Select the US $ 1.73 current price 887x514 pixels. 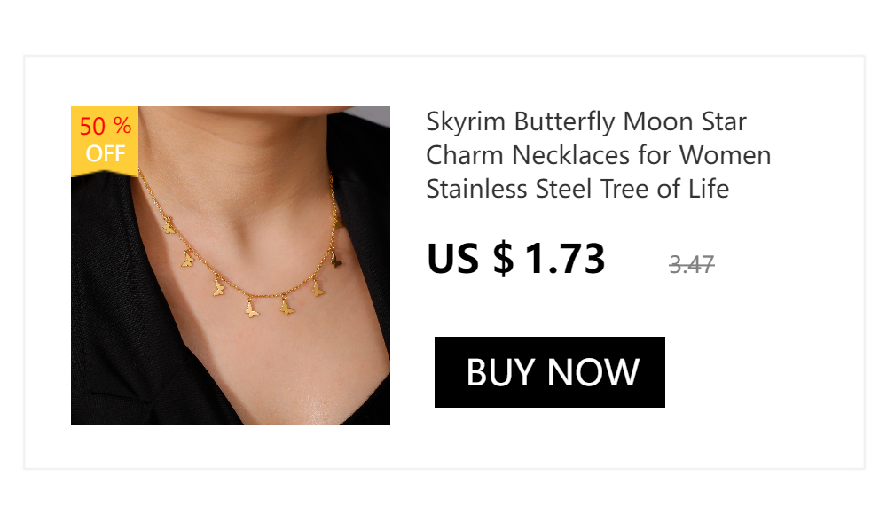516,259
